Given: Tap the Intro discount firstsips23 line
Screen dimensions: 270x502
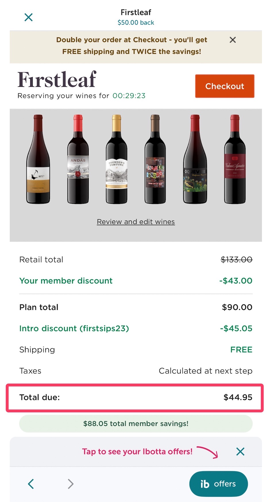Looking at the screenshot, I should (x=74, y=329).
